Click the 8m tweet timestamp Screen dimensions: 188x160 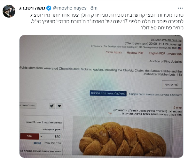(94, 8)
